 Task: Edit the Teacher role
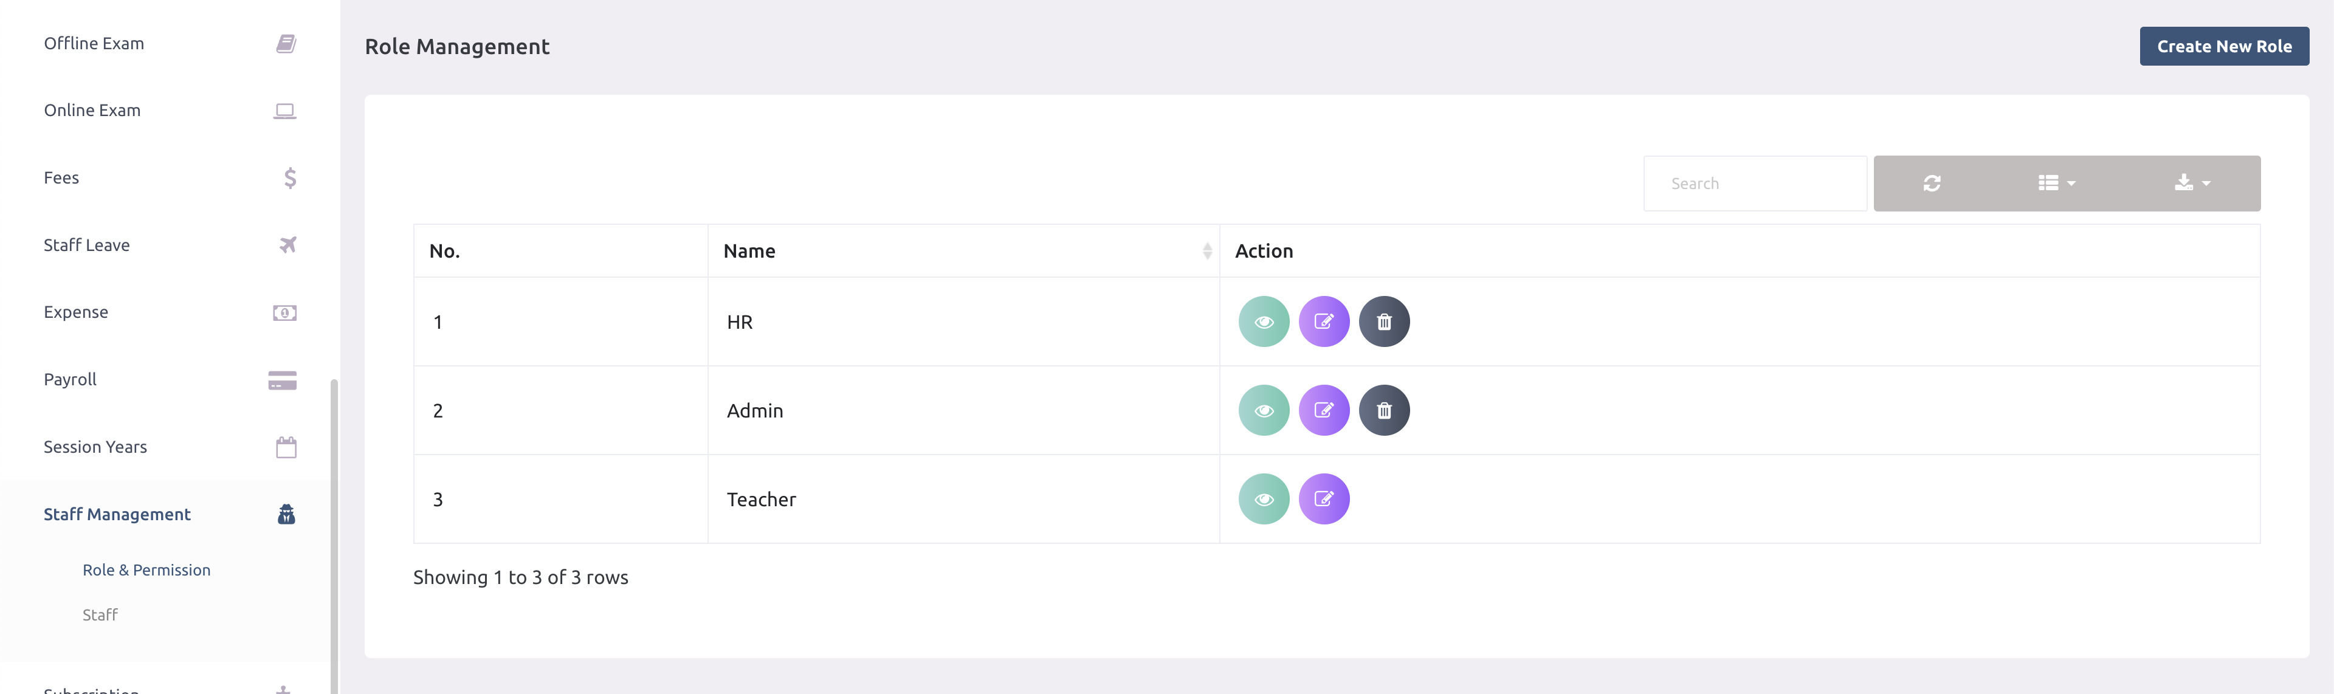pyautogui.click(x=1323, y=499)
